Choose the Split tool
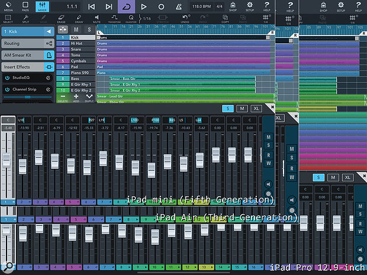The width and height of the screenshot is (367, 275). pyautogui.click(x=25, y=19)
